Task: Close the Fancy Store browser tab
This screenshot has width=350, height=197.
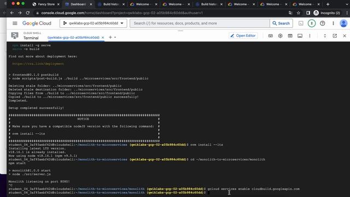Action: coord(59,4)
